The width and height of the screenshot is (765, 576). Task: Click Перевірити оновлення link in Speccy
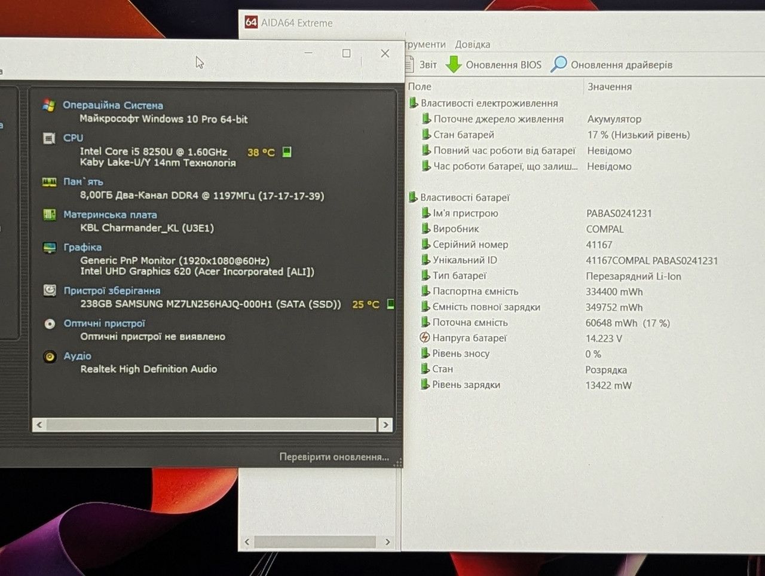point(334,457)
